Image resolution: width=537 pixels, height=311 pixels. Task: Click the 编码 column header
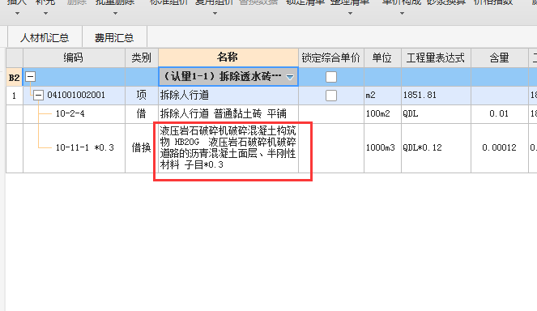[x=74, y=58]
